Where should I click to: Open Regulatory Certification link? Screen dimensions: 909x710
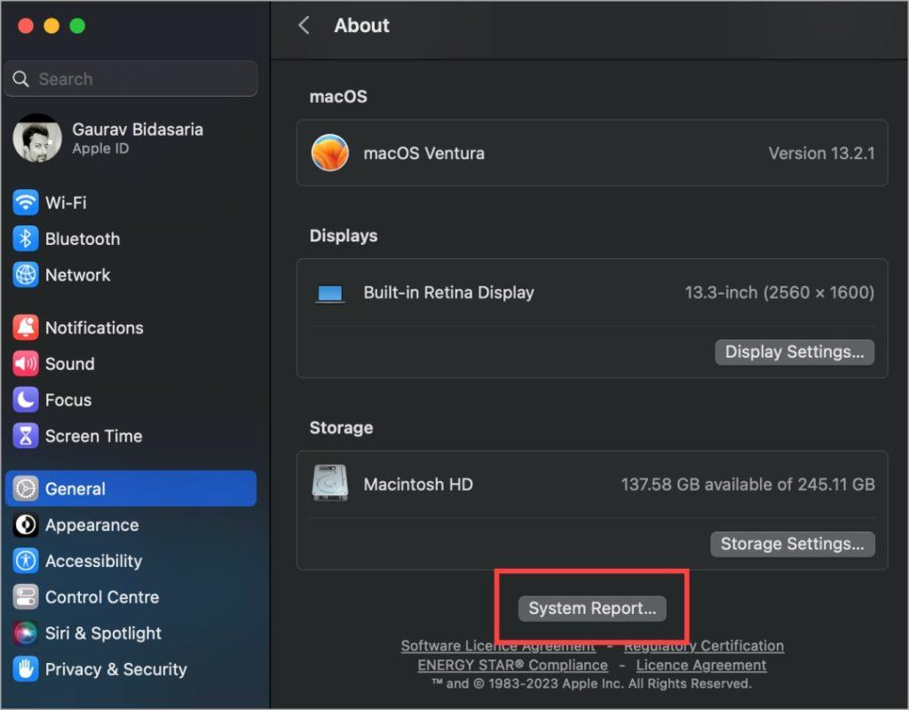click(x=704, y=646)
